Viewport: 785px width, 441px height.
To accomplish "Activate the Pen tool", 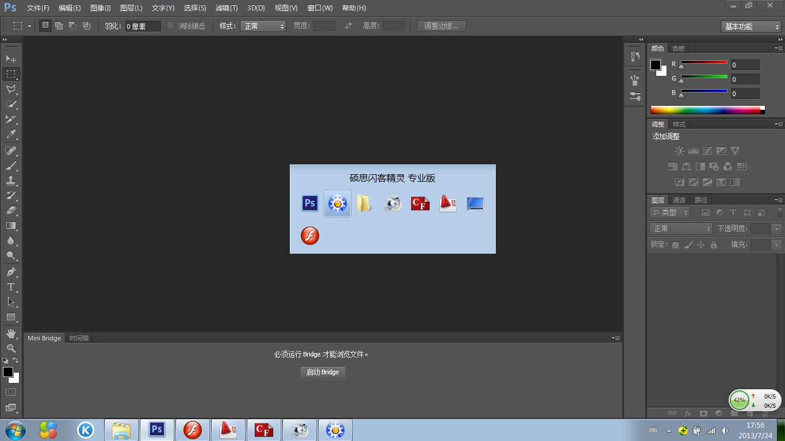I will tap(11, 272).
